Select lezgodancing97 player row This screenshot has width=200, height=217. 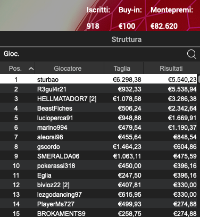click(98, 195)
